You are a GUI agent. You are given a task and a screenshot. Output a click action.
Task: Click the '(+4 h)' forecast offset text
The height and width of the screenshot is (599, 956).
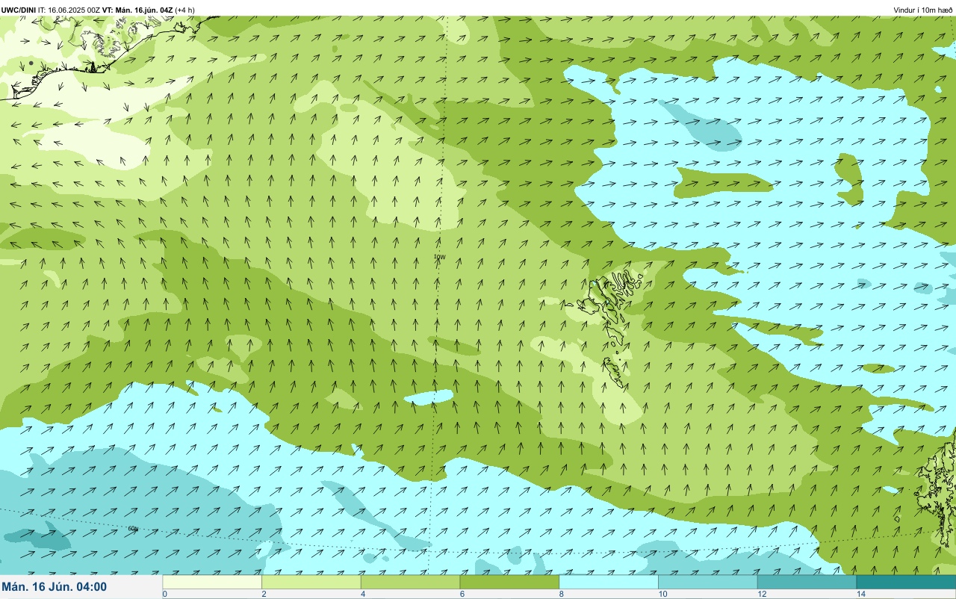(x=185, y=10)
